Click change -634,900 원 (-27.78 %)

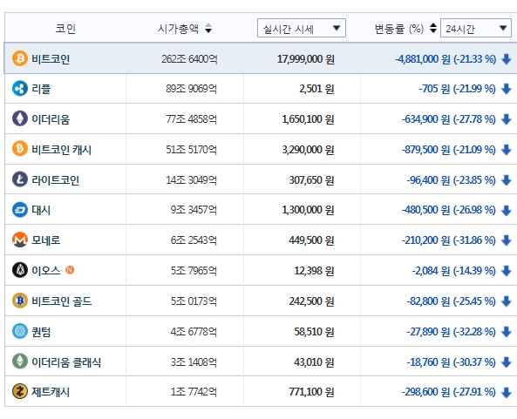(449, 119)
